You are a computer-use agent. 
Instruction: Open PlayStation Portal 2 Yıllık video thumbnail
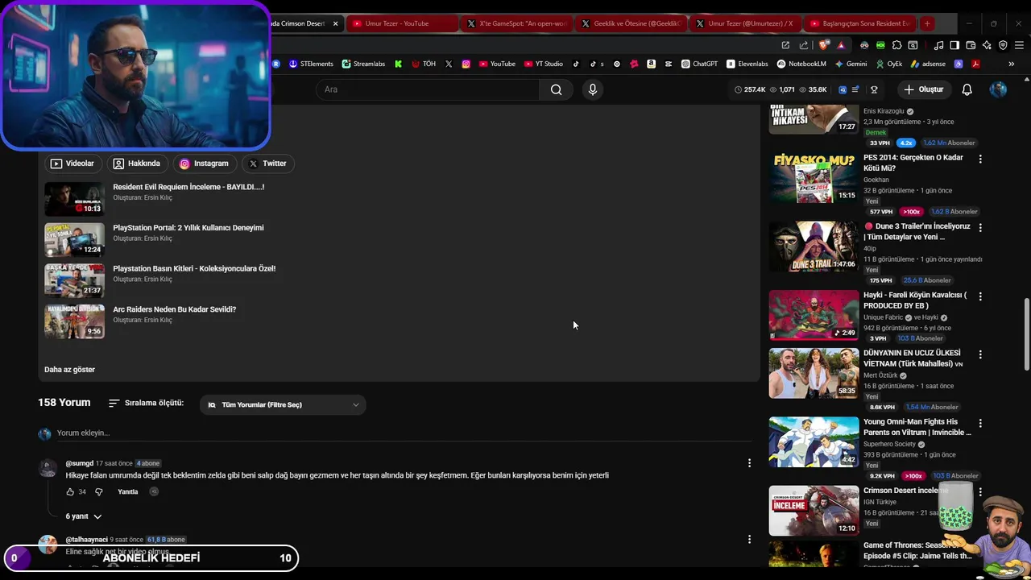(x=74, y=239)
